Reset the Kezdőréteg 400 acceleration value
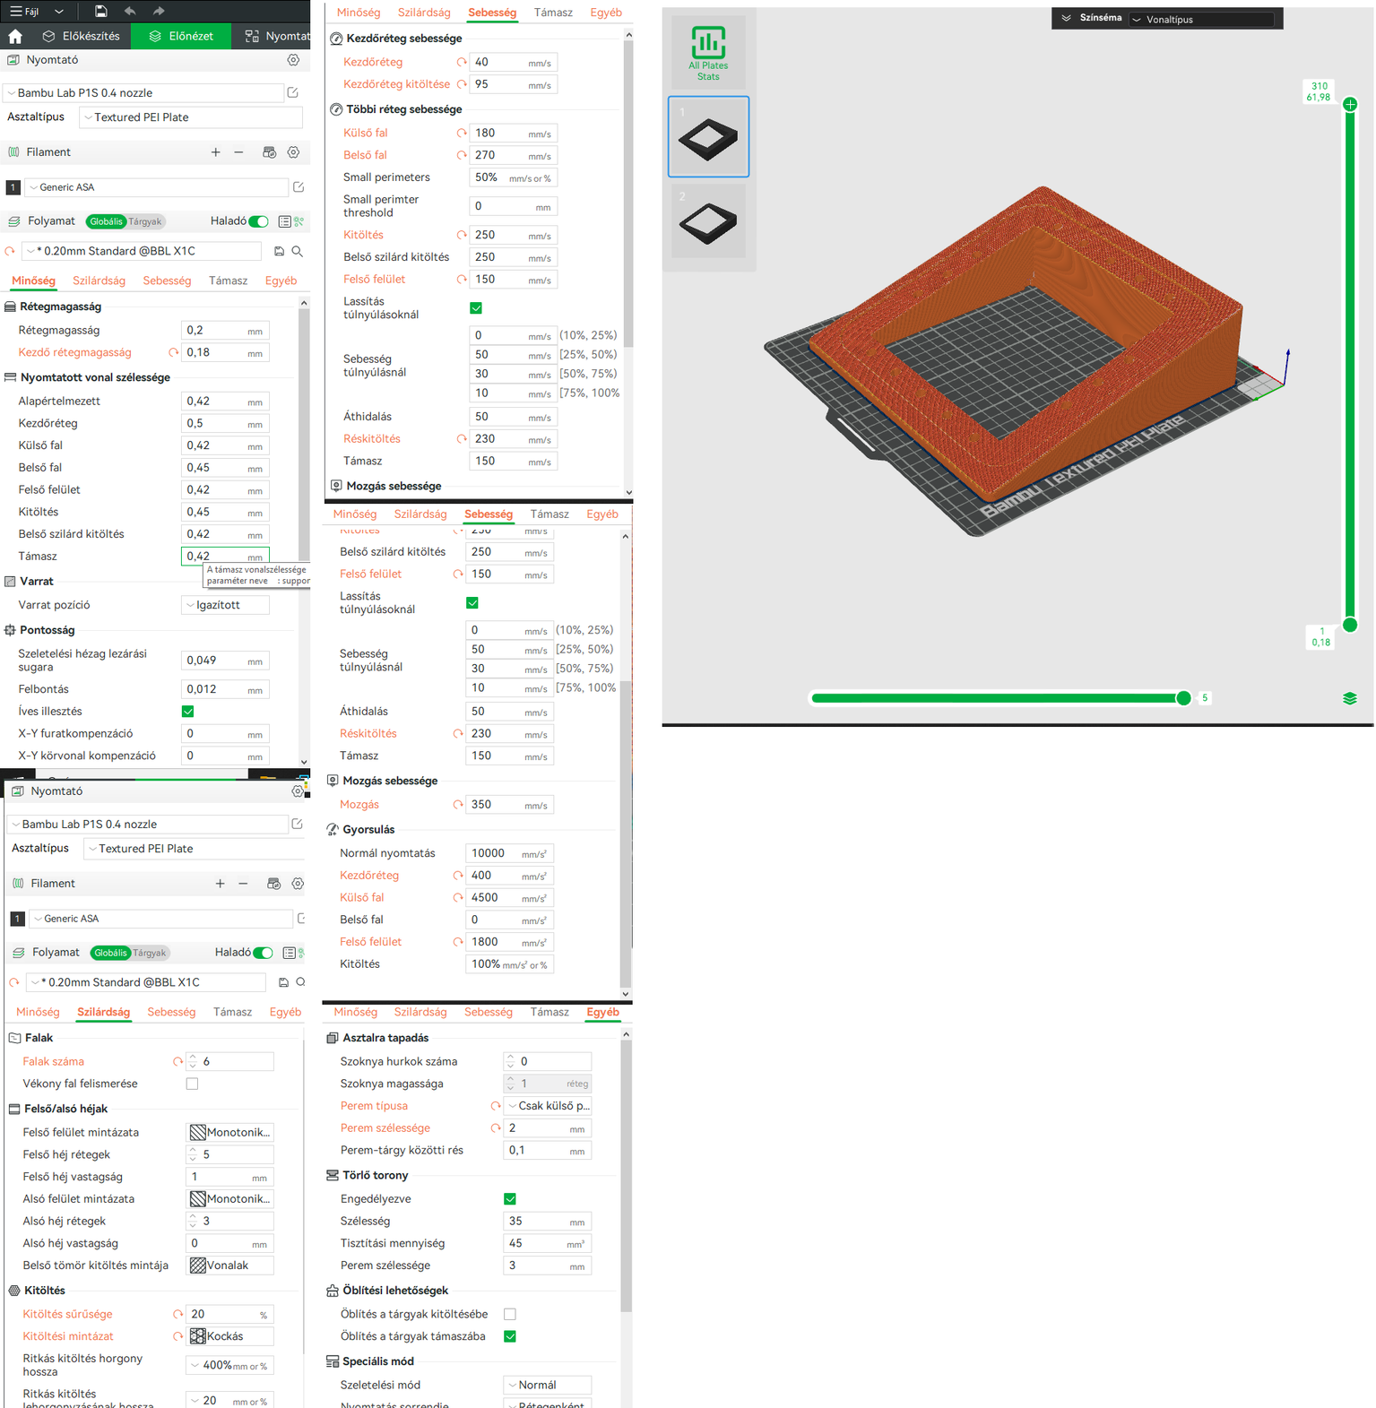This screenshot has height=1408, width=1376. pyautogui.click(x=458, y=876)
